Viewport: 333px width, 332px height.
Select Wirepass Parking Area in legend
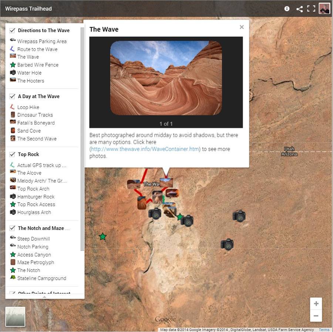41,41
